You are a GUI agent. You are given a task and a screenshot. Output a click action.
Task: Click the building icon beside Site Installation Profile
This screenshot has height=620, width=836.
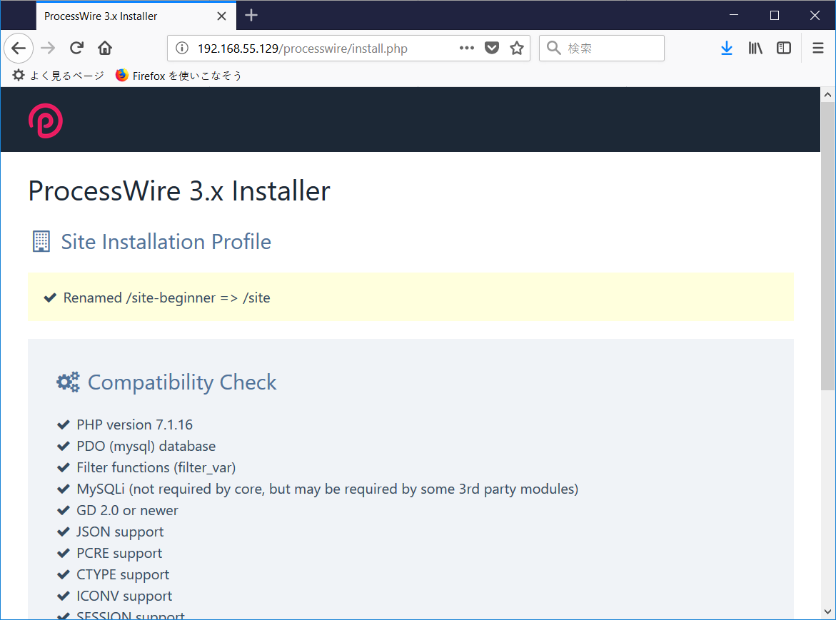coord(41,240)
